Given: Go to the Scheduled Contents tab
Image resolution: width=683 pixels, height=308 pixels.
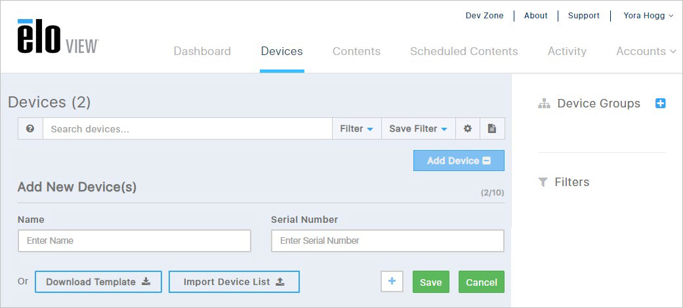Looking at the screenshot, I should (464, 51).
